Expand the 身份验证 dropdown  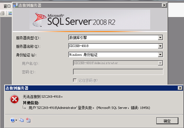pyautogui.click(x=160, y=55)
